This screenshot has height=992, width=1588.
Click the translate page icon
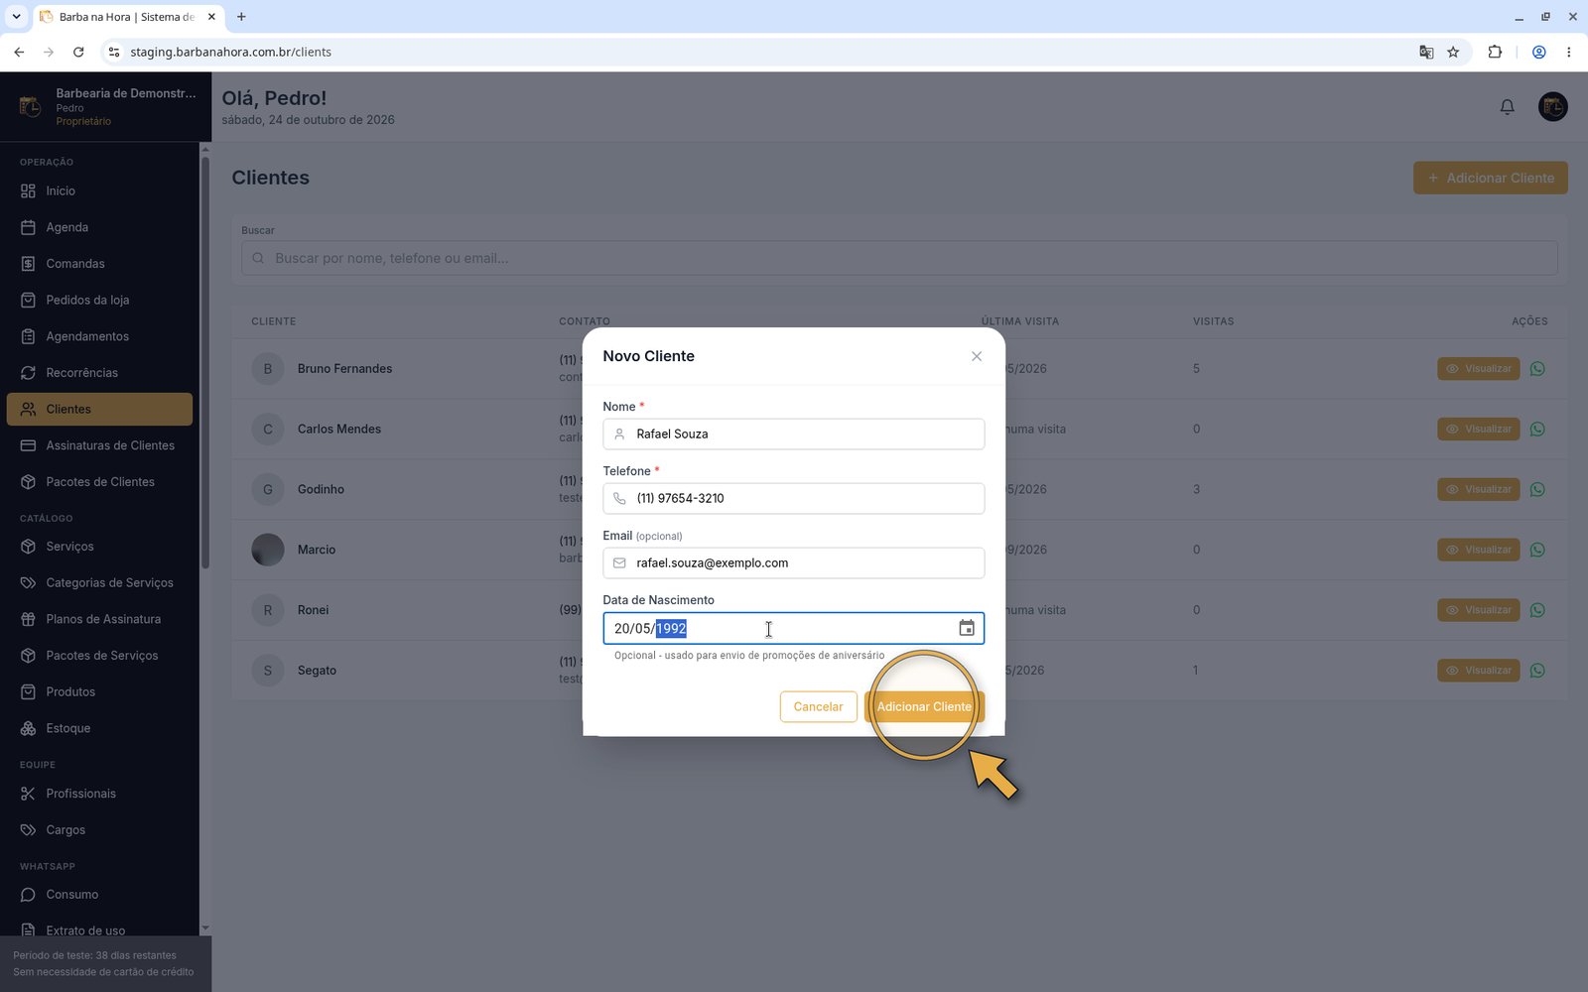tap(1426, 52)
